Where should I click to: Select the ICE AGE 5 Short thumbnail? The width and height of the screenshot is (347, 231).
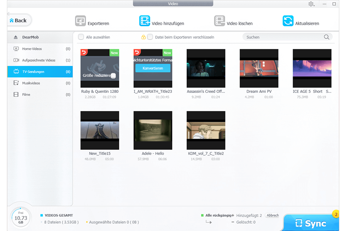coord(312,68)
